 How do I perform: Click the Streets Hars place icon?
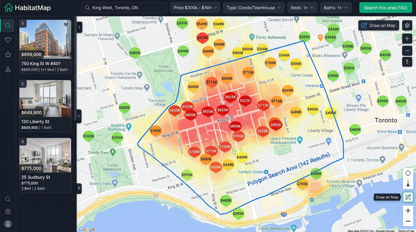[x=115, y=182]
